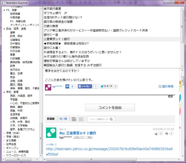Select highlighted thread 三菱東京ＵＦＪ銀行
The height and width of the screenshot is (163, 186).
point(112,39)
